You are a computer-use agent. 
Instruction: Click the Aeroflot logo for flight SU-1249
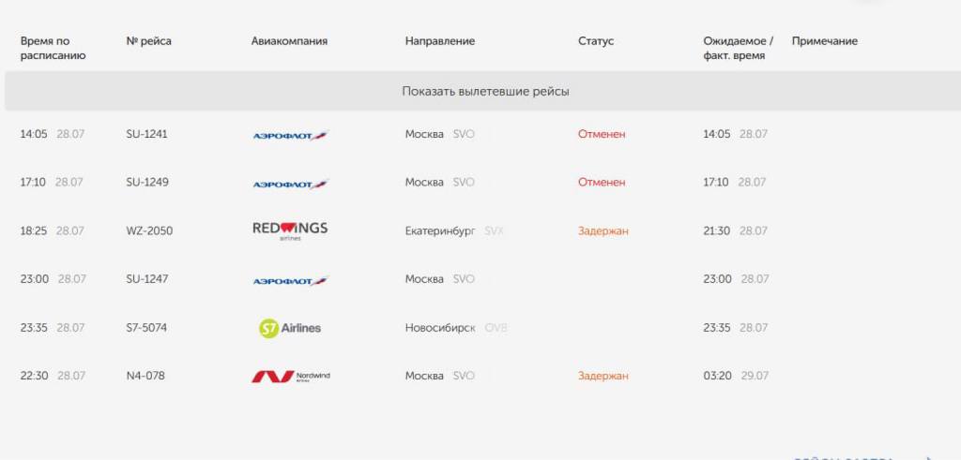[x=291, y=184]
